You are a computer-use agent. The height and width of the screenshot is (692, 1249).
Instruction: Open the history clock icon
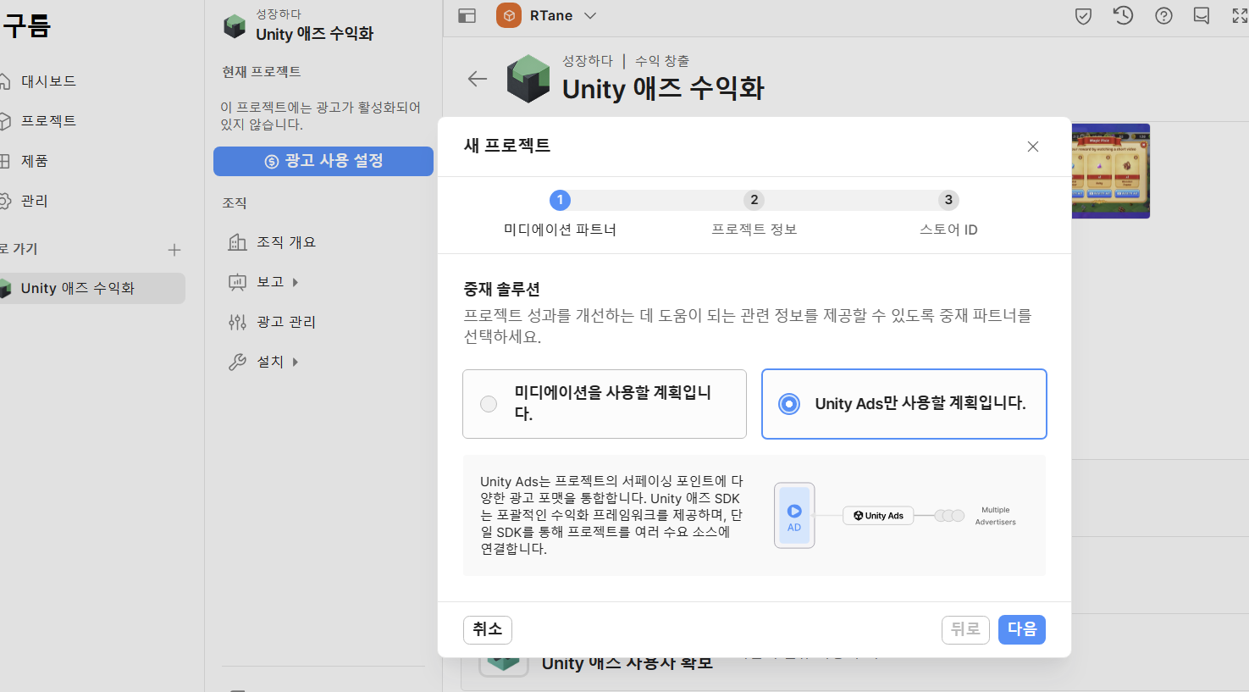click(1123, 15)
